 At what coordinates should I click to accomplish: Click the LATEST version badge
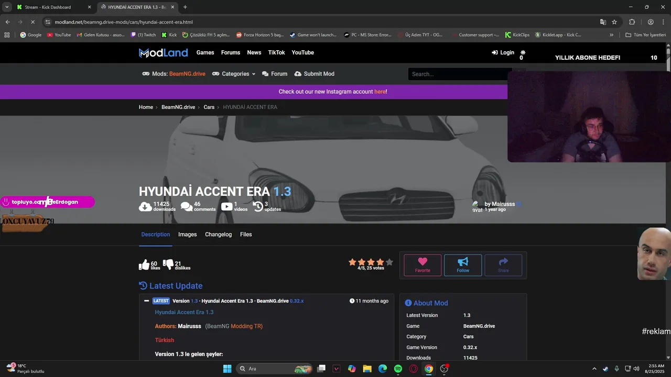pyautogui.click(x=161, y=301)
